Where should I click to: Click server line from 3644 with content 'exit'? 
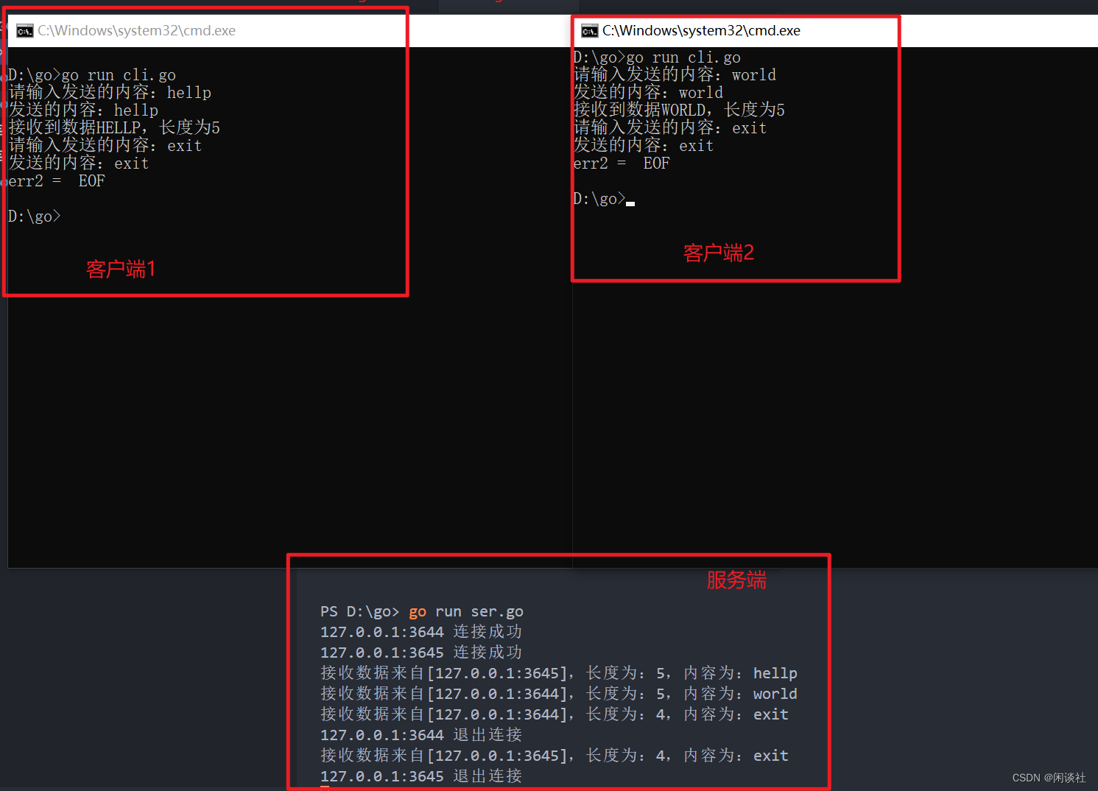[x=555, y=714]
